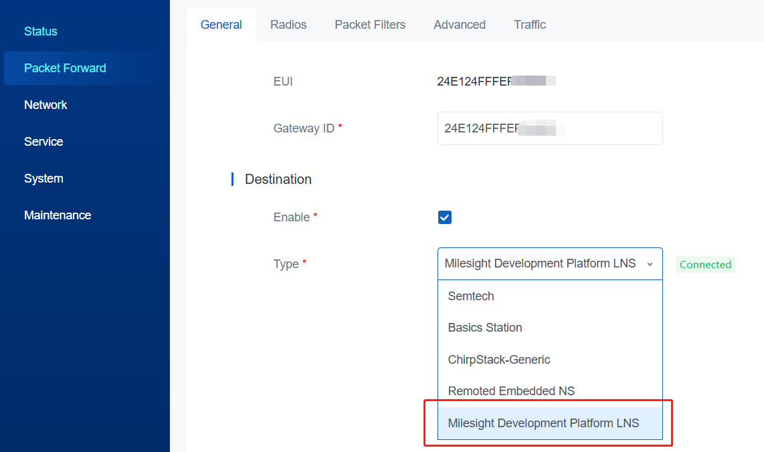Screen dimensions: 764x452
Task: Choose Basics Station option
Action: [x=550, y=328]
